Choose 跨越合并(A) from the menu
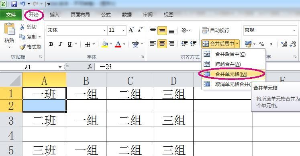This screenshot has height=156, width=300. pyautogui.click(x=234, y=64)
